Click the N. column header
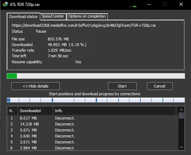 [12, 111]
